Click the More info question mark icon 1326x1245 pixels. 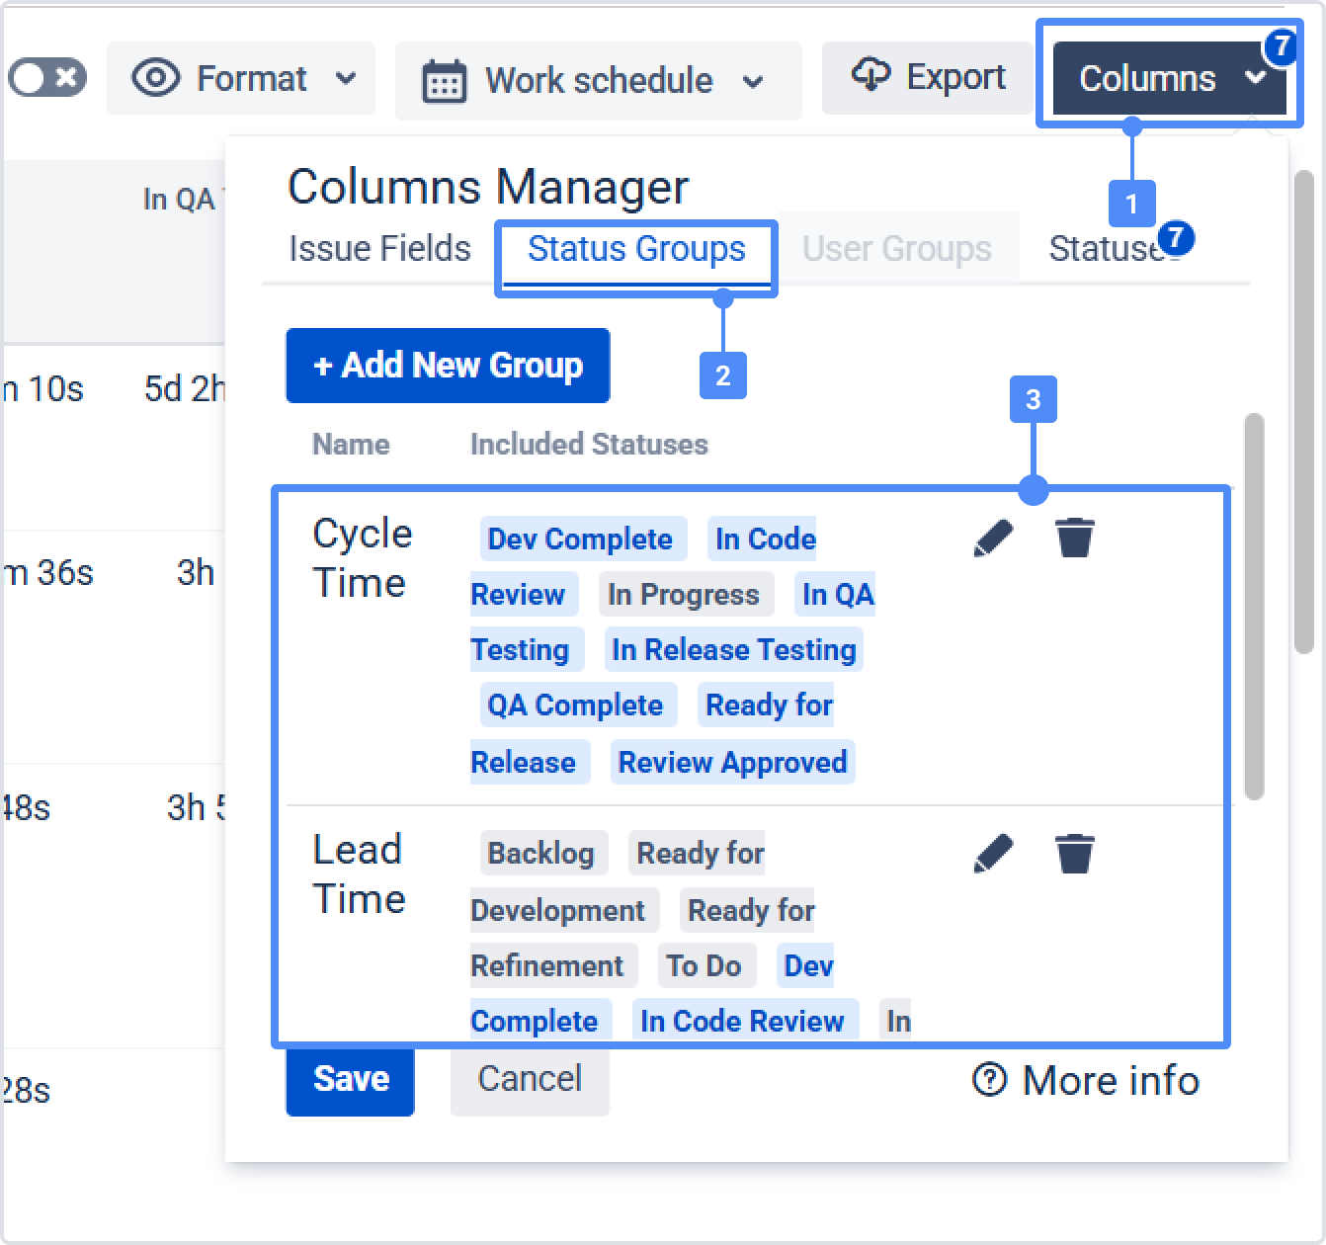tap(989, 1080)
